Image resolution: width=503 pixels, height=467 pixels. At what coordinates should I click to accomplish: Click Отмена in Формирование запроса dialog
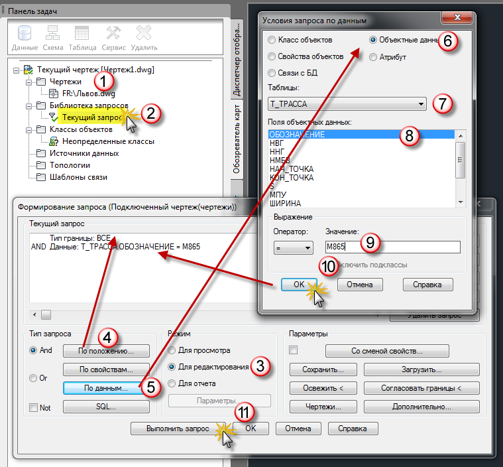coord(298,429)
